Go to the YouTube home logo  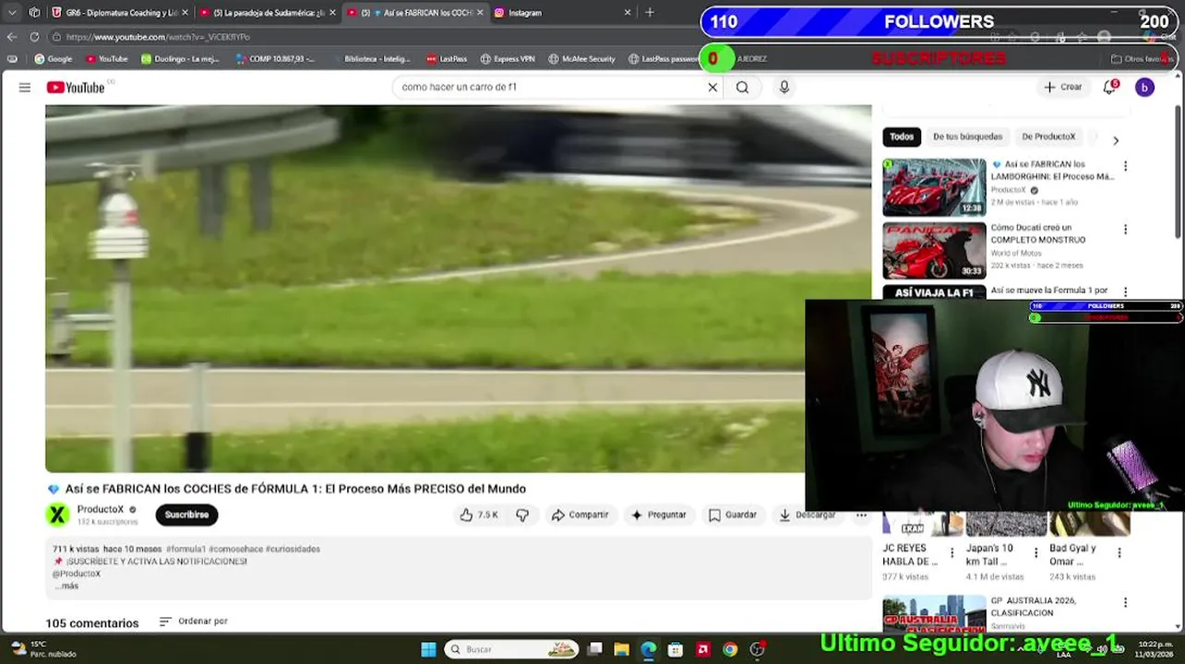(76, 87)
